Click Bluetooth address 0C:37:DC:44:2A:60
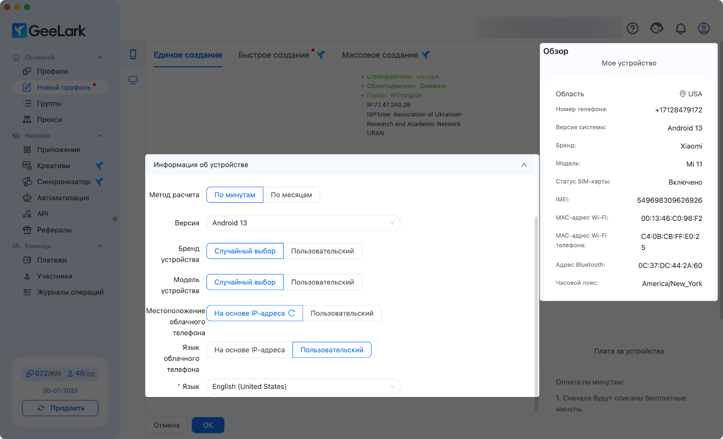The width and height of the screenshot is (723, 439). click(x=670, y=266)
